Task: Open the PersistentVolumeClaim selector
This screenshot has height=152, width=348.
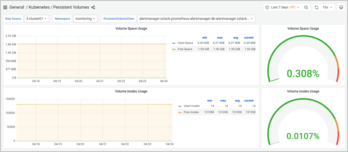Action: (196, 19)
